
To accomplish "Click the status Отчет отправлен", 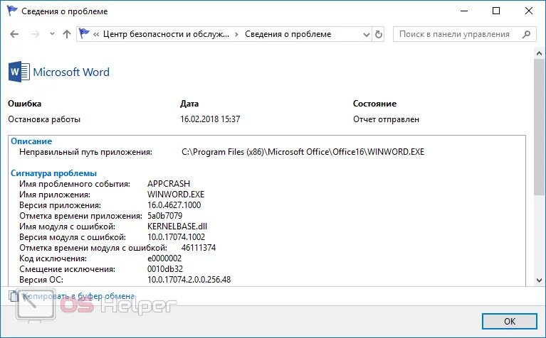I will point(386,119).
